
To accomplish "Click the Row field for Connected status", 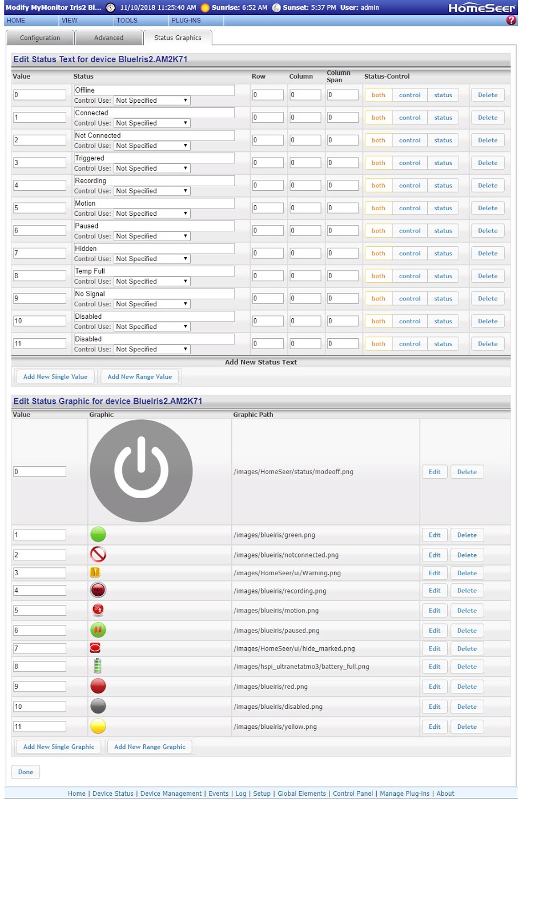I will pos(268,118).
